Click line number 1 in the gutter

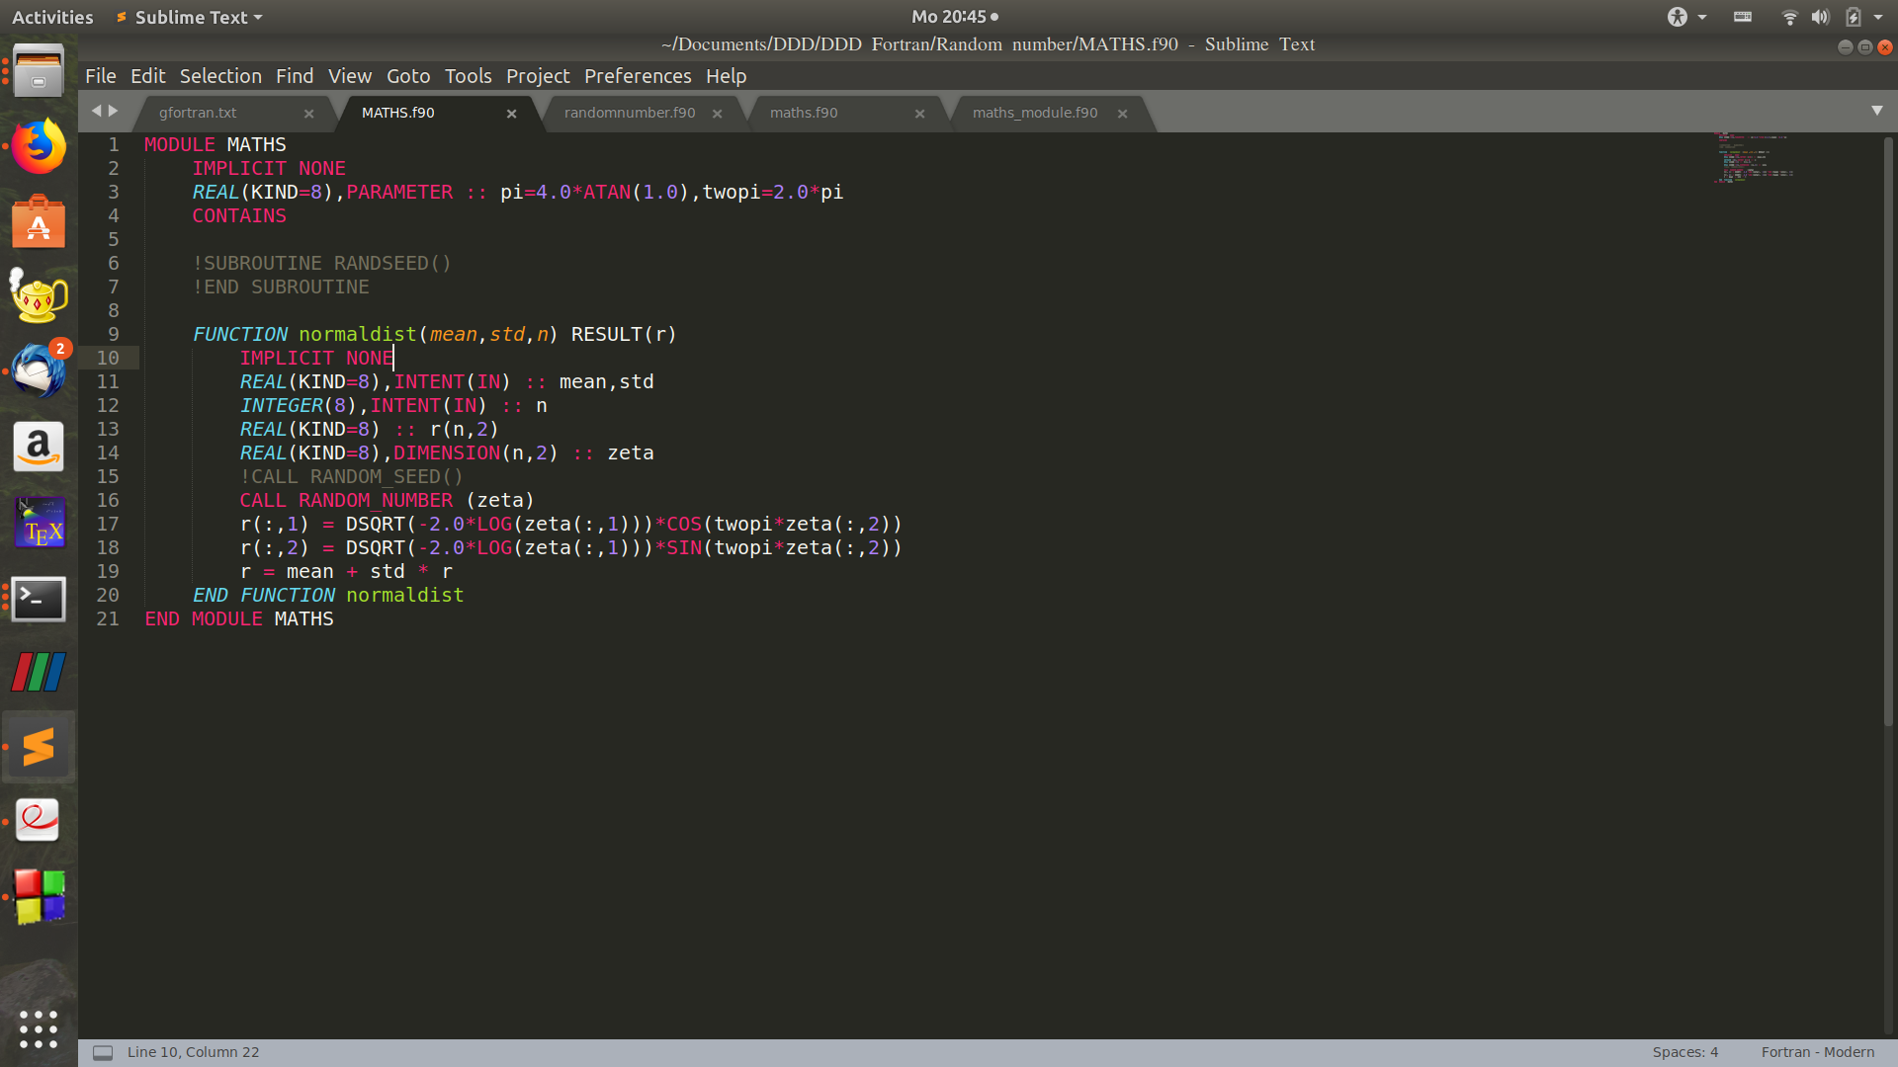click(x=114, y=144)
